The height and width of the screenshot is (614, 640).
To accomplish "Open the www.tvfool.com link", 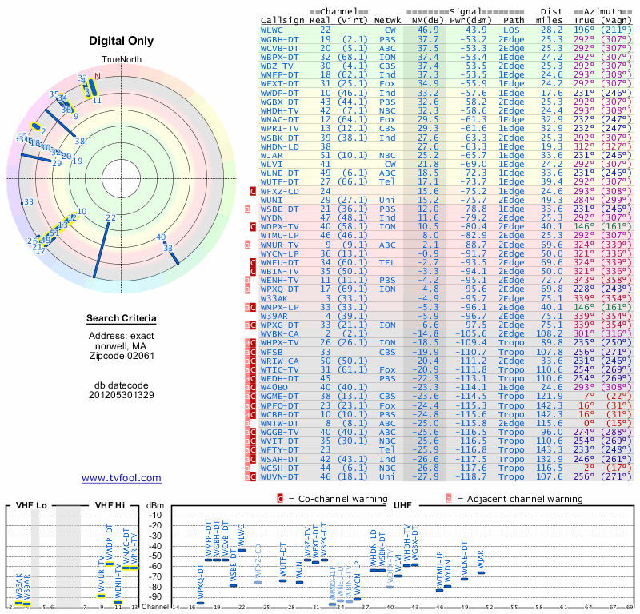I will click(x=122, y=478).
